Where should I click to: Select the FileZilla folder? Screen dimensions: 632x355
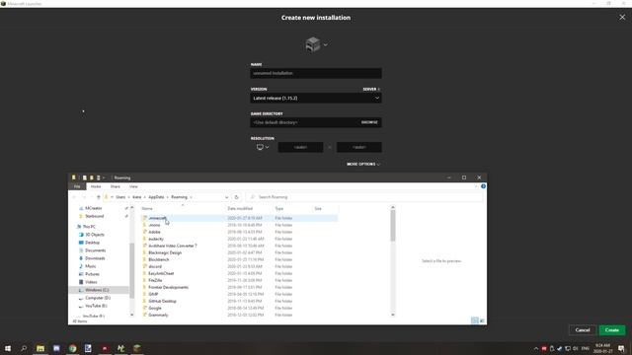click(155, 280)
